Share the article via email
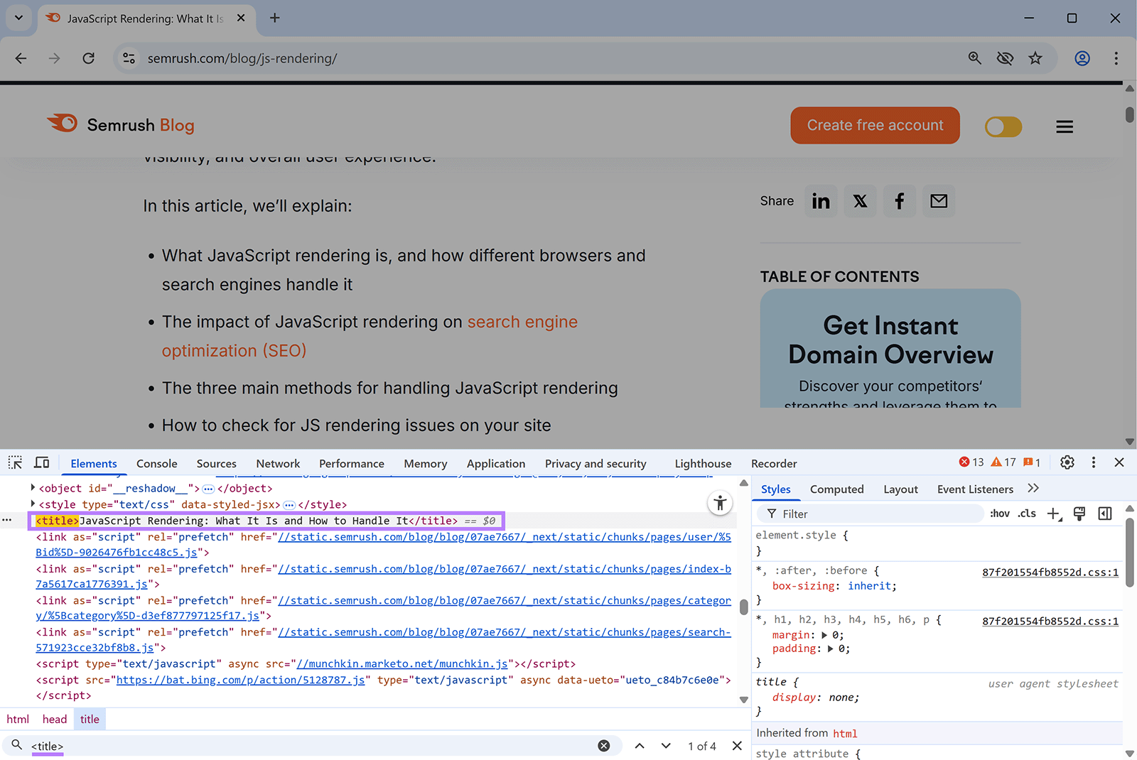1137x760 pixels. 938,201
